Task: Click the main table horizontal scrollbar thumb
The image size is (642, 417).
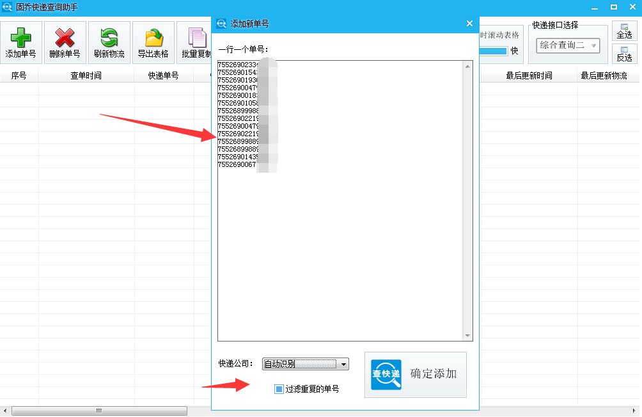Action: click(x=99, y=411)
